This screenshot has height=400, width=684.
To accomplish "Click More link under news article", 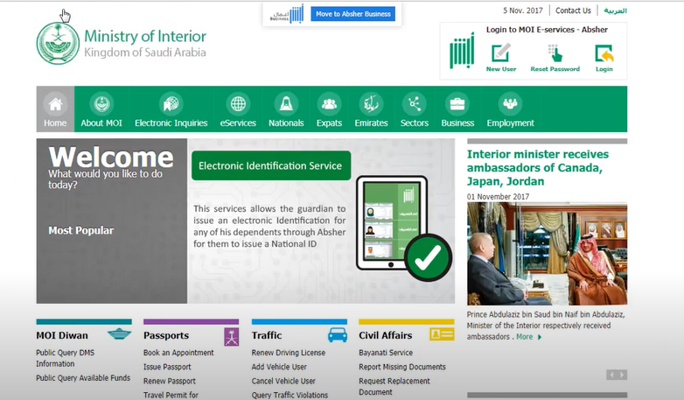I will pyautogui.click(x=527, y=337).
